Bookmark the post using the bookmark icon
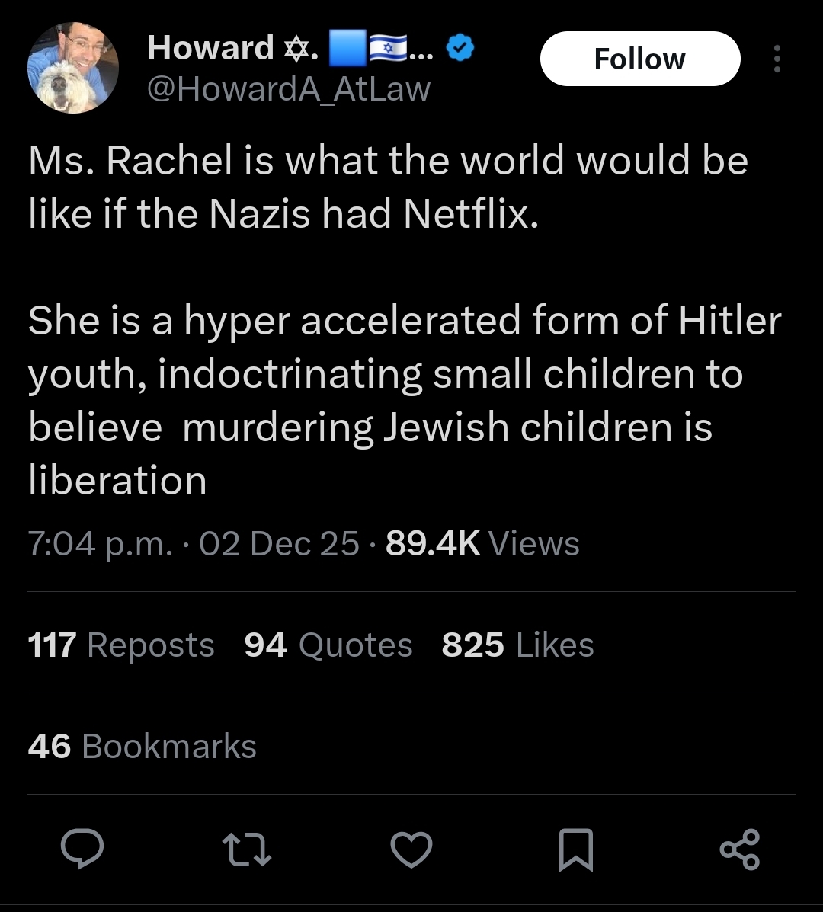 tap(576, 850)
